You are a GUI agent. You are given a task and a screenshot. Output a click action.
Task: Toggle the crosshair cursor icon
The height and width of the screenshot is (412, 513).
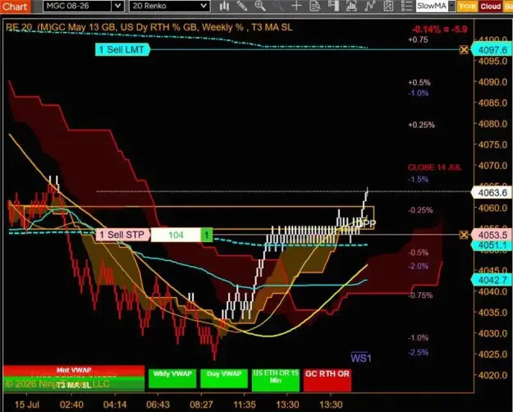296,6
